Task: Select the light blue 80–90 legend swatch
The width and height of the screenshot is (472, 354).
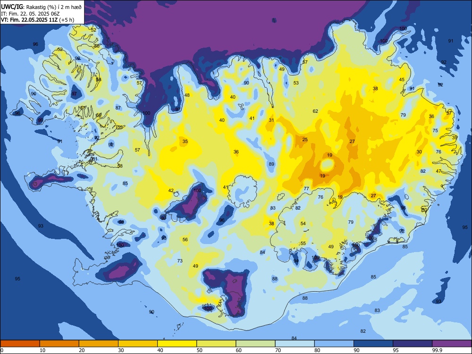Action: (x=334, y=344)
